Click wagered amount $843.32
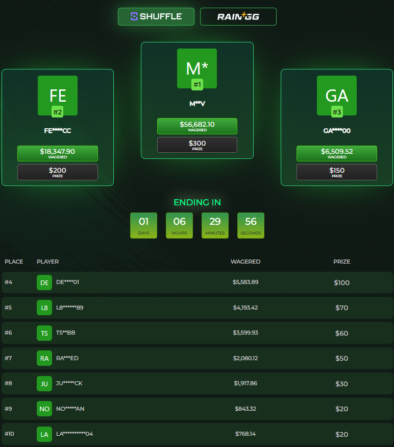The width and height of the screenshot is (394, 447). tap(245, 409)
